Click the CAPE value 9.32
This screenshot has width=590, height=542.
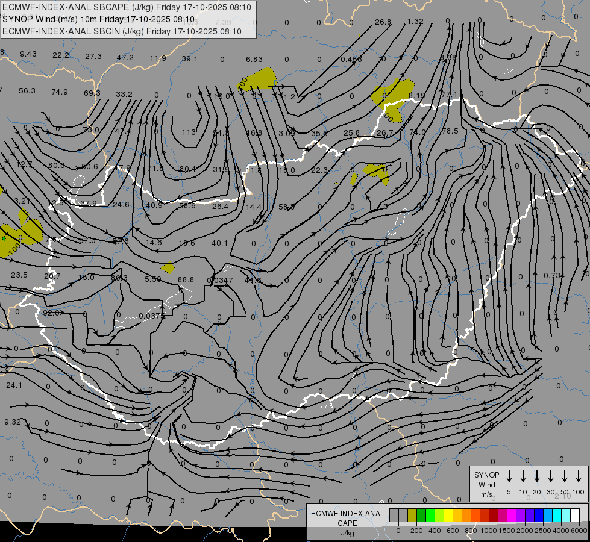[x=13, y=422]
